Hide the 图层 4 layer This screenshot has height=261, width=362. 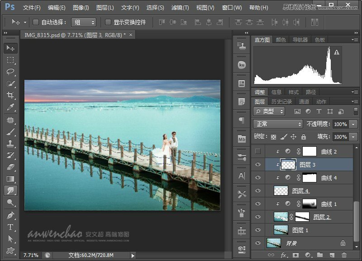pyautogui.click(x=258, y=191)
